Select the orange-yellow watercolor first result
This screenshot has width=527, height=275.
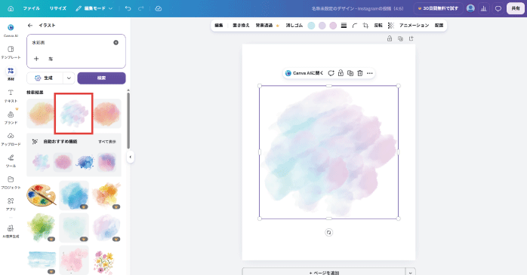[x=40, y=113]
